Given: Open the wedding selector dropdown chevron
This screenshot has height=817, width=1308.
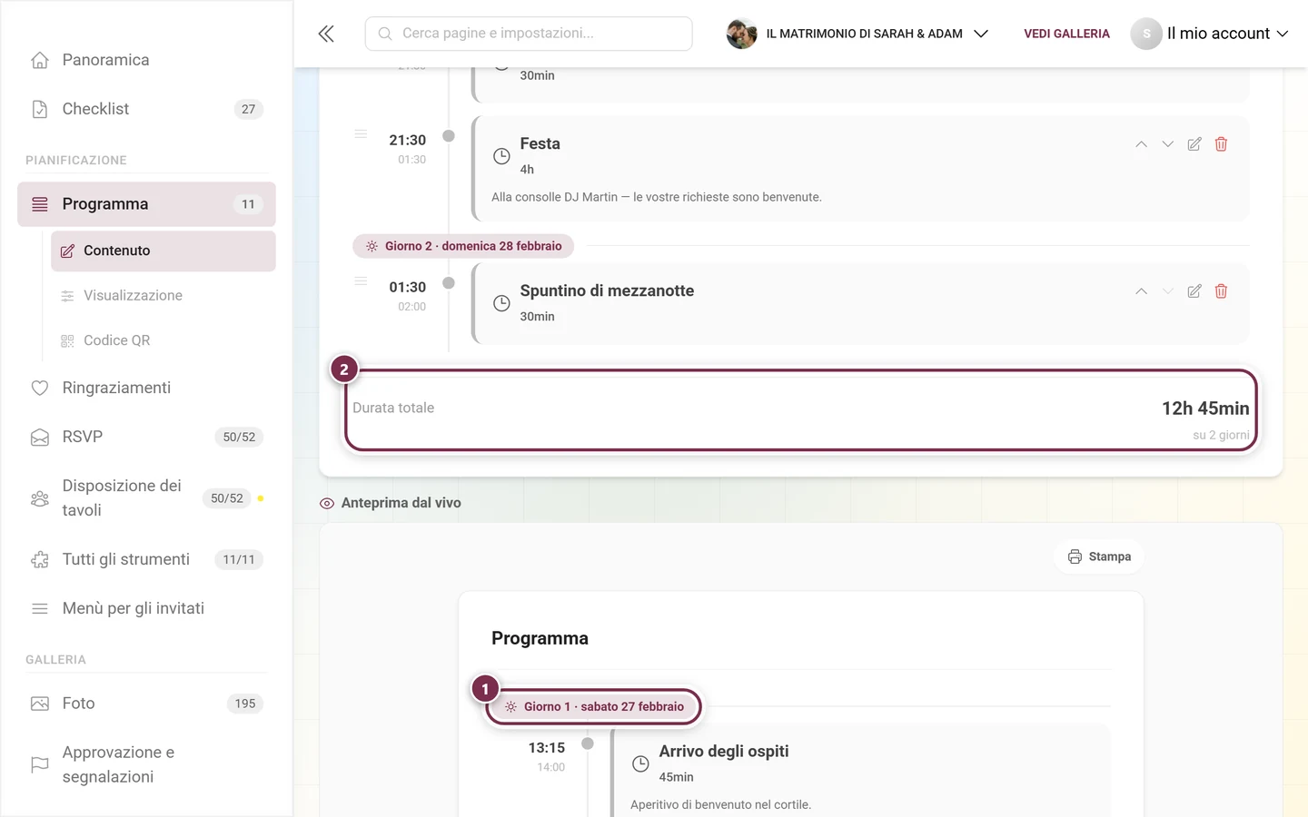Looking at the screenshot, I should click(981, 34).
